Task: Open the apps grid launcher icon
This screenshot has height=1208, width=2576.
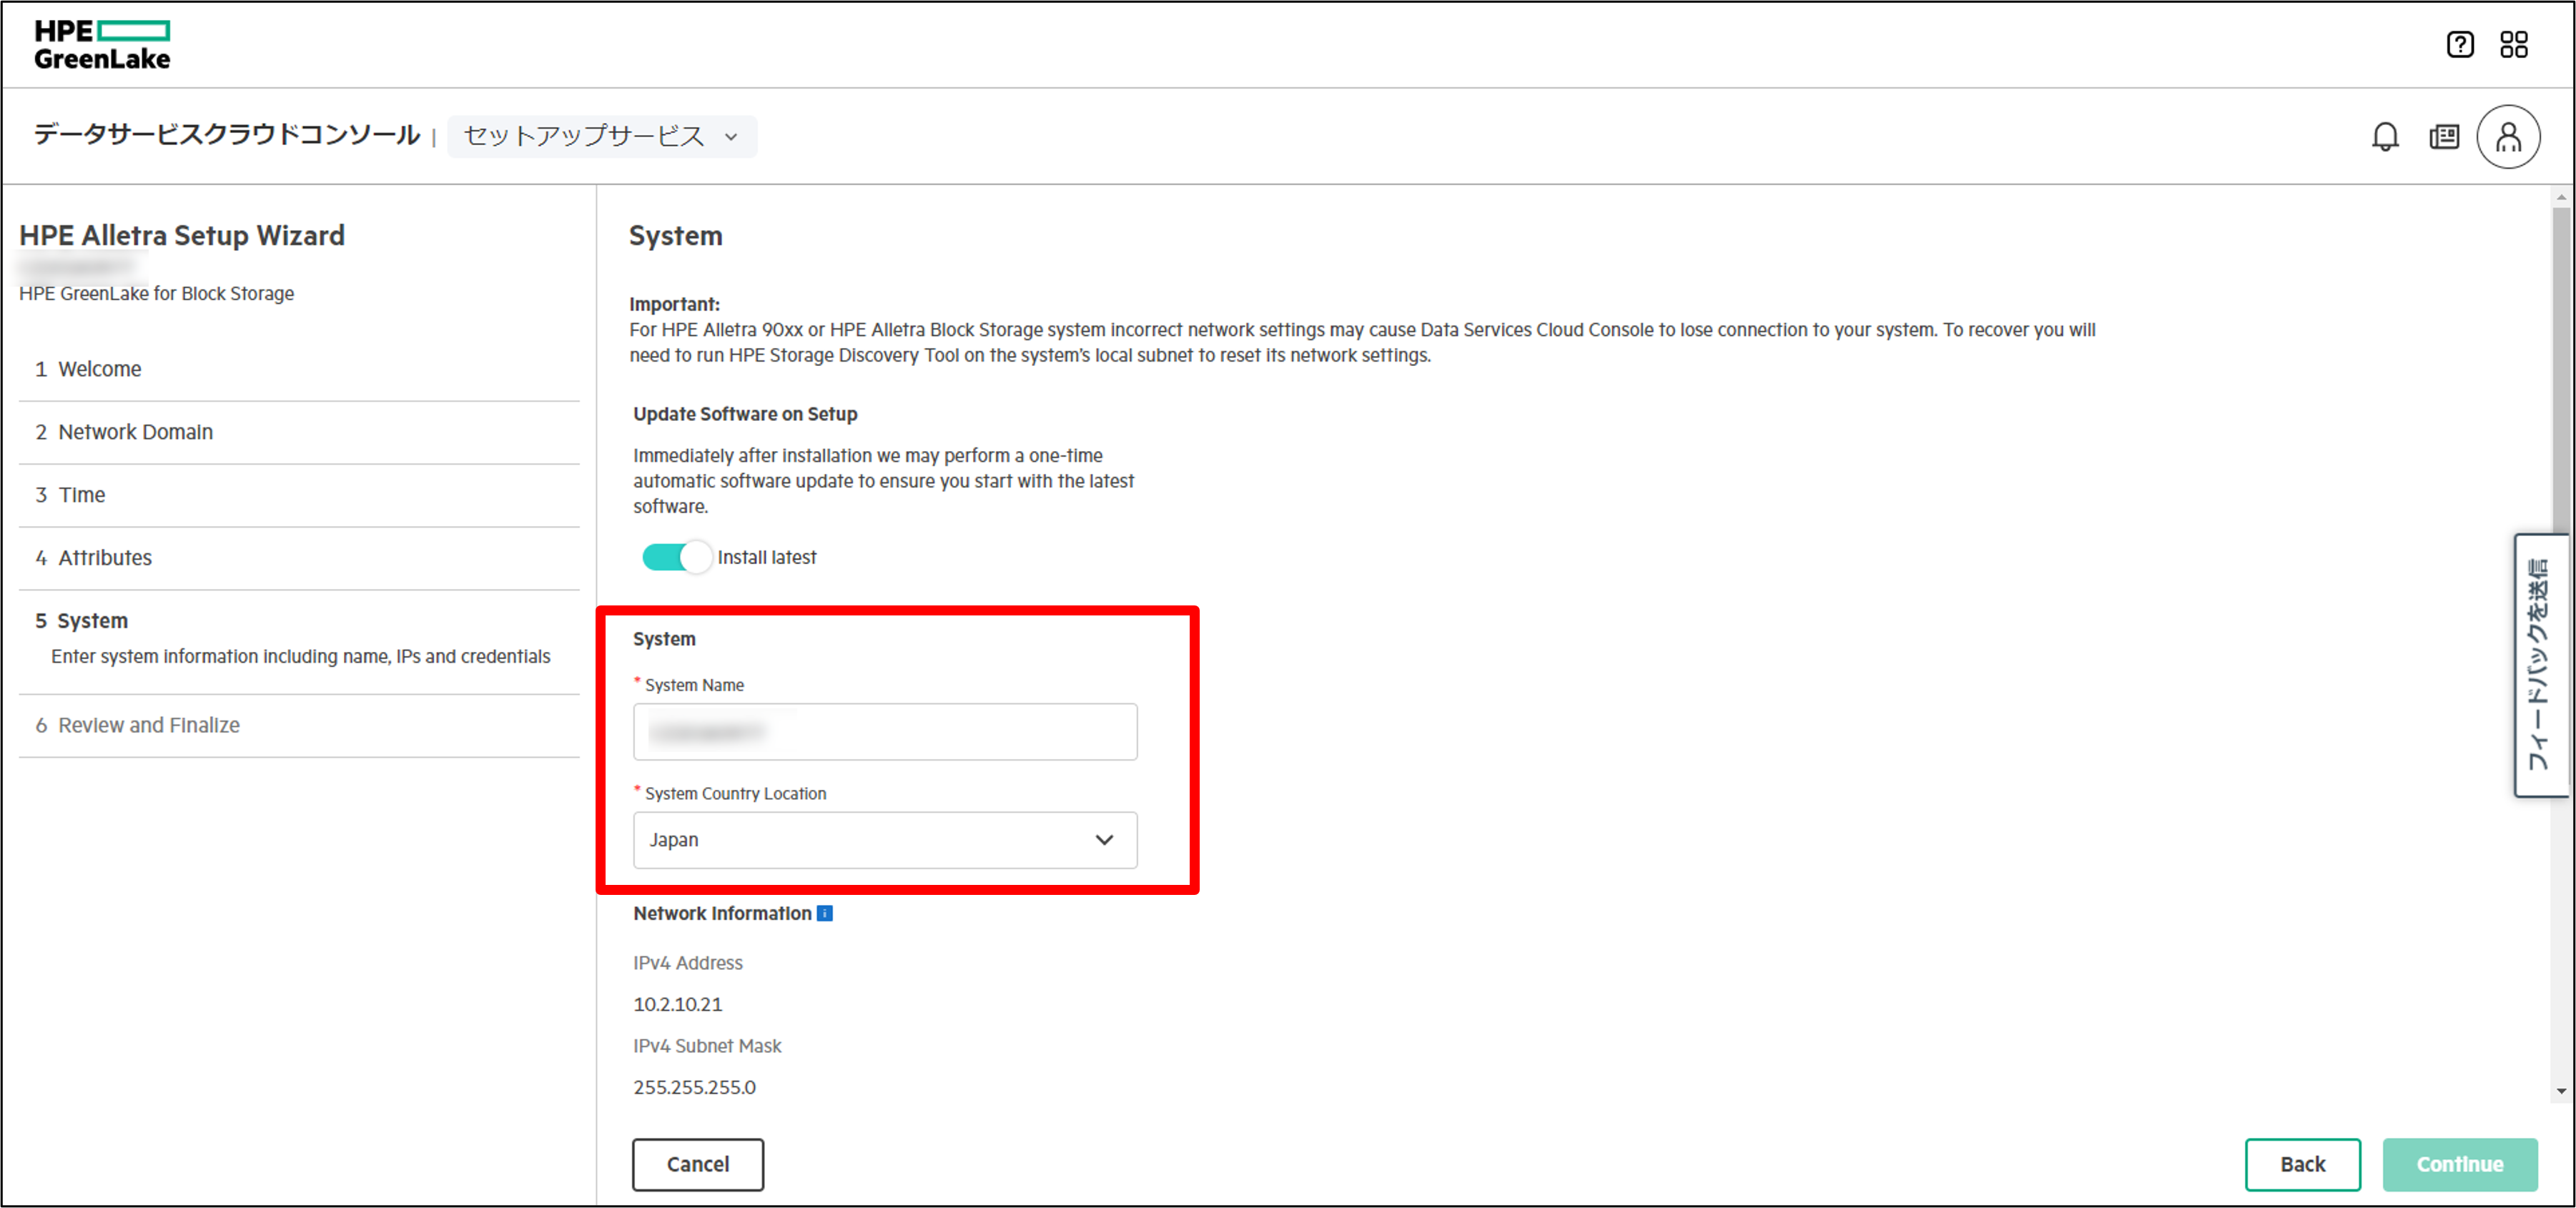Action: coord(2513,45)
